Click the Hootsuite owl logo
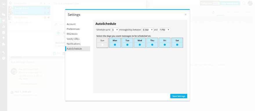Image resolution: width=255 pixels, height=111 pixels. (x=3, y=5)
